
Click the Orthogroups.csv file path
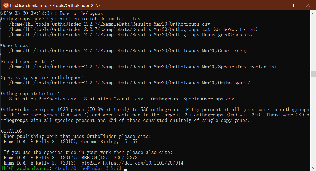tap(109, 24)
